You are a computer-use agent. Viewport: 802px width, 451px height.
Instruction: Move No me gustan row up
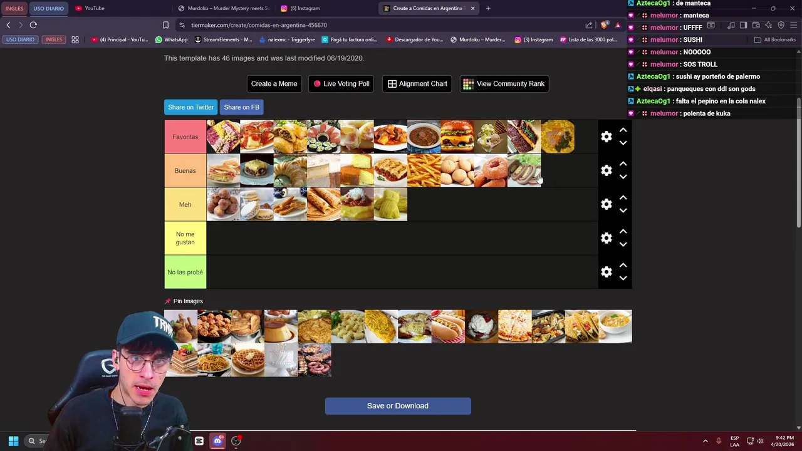(623, 232)
